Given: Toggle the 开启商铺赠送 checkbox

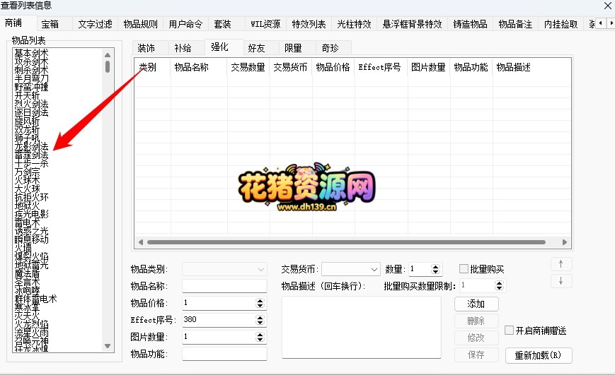Looking at the screenshot, I should click(509, 330).
